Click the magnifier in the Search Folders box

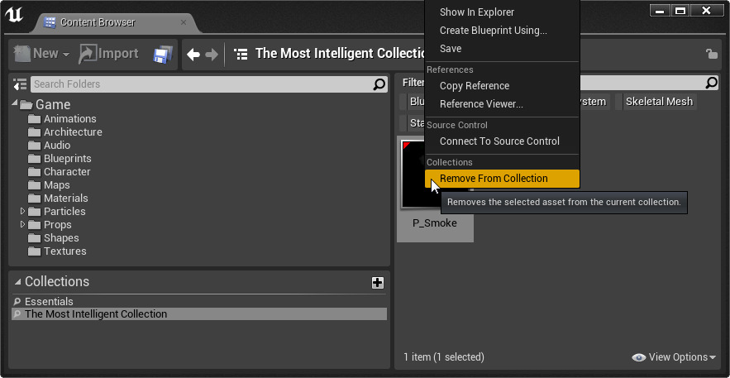tap(379, 84)
